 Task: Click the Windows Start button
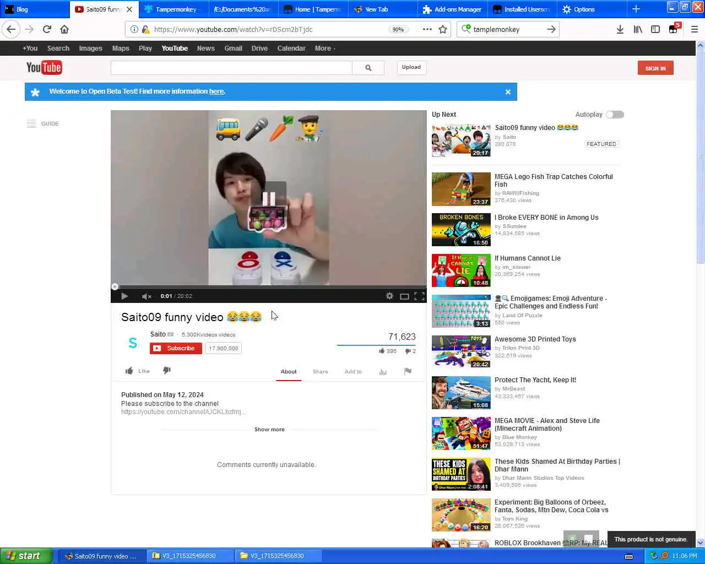(x=26, y=556)
